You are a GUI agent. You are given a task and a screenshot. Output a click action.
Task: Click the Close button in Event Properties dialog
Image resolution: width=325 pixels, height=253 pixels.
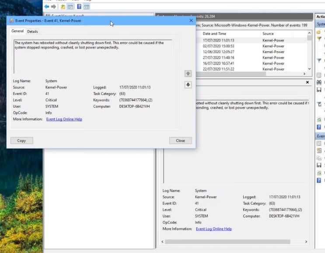click(180, 141)
